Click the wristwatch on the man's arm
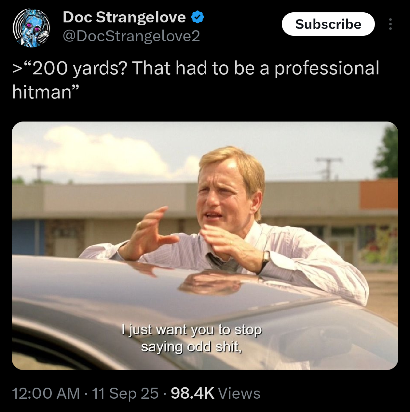The width and height of the screenshot is (410, 412). tap(266, 258)
